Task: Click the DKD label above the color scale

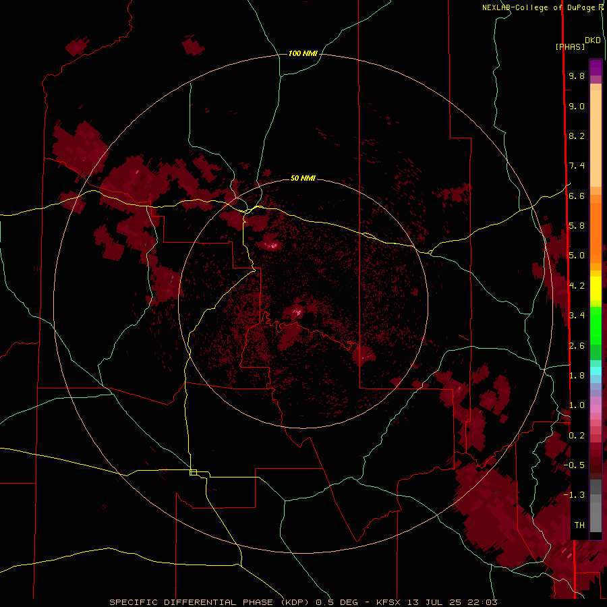Action: 593,40
